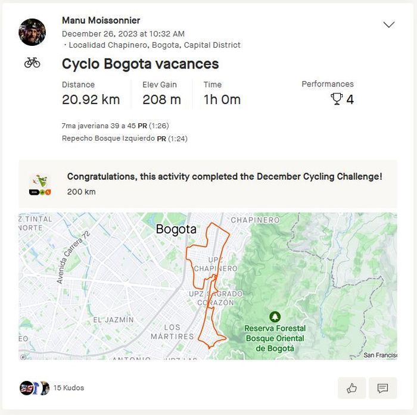Open comments with the speech bubble button
The width and height of the screenshot is (417, 415).
point(382,388)
